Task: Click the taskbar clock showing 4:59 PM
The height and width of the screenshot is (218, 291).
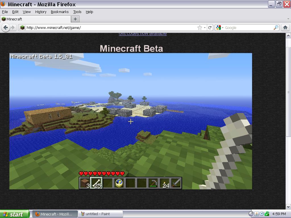Action: (279, 214)
